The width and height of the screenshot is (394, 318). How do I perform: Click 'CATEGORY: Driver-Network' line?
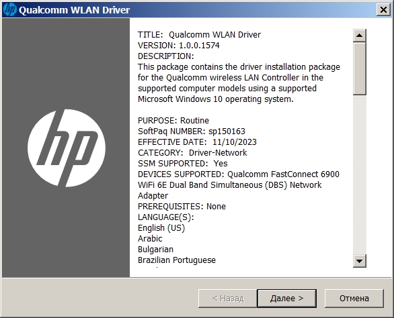[x=192, y=153]
